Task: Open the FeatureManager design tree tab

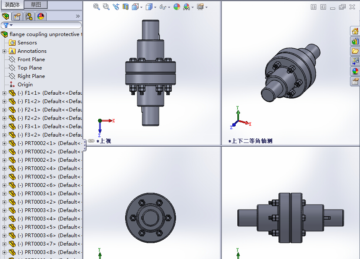Action: click(5, 16)
